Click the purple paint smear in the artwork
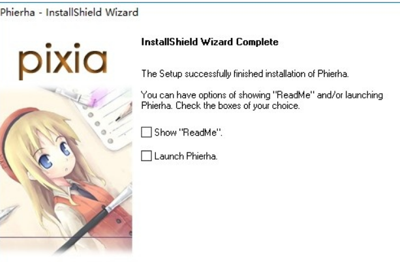 pyautogui.click(x=99, y=96)
